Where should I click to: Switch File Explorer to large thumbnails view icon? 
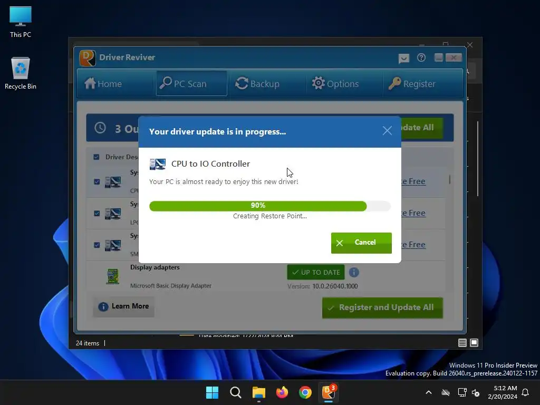[x=474, y=343]
